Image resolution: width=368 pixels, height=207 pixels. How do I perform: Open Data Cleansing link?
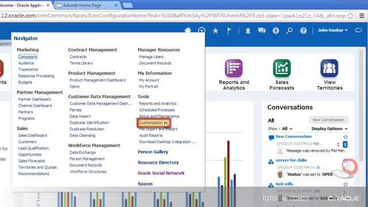coord(82,136)
